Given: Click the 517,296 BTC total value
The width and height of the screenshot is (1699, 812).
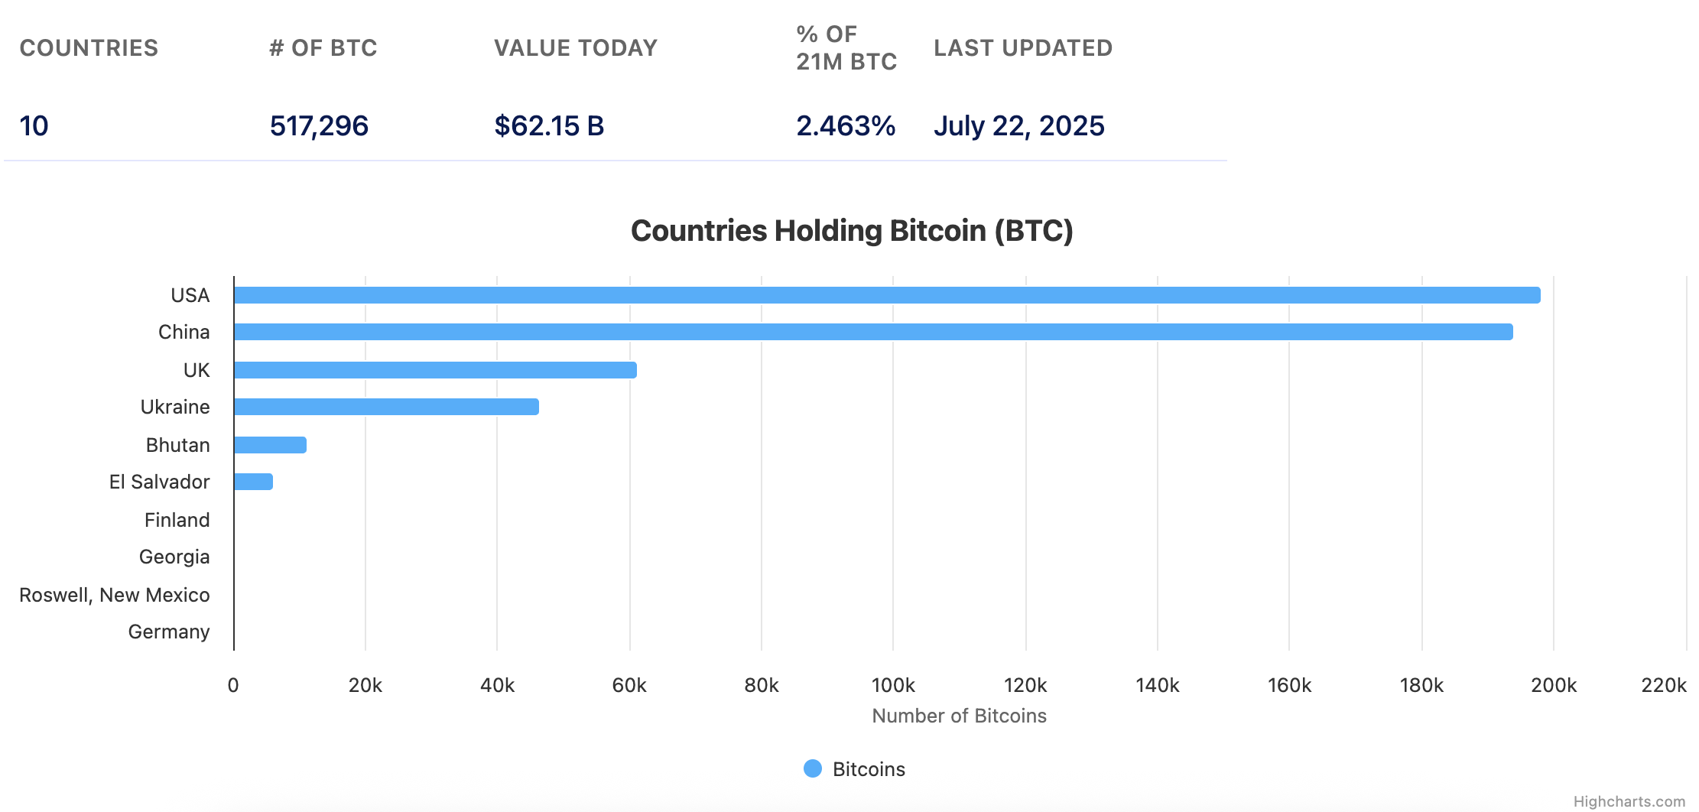Looking at the screenshot, I should point(319,125).
